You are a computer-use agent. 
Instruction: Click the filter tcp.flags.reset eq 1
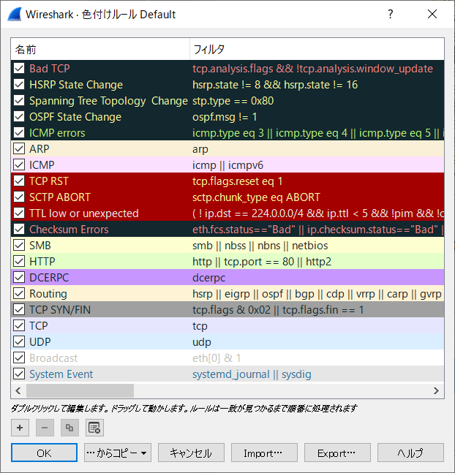tap(238, 181)
